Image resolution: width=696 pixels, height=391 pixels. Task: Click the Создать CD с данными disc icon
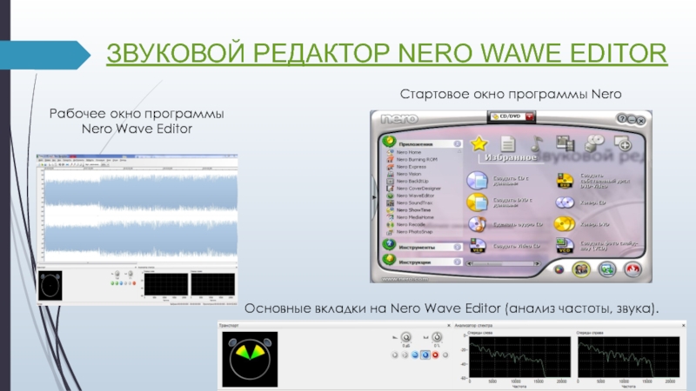point(477,181)
